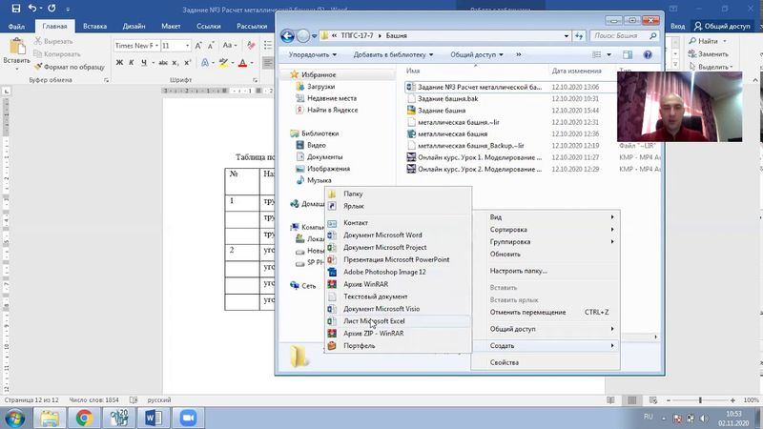
Task: Switch to the Вставка ribbon tab
Action: point(94,27)
